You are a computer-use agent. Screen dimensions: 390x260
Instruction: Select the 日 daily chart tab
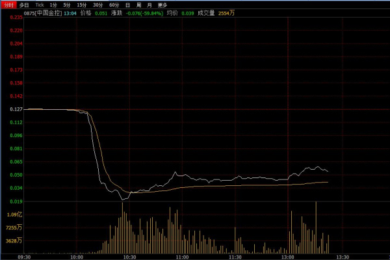(127, 5)
